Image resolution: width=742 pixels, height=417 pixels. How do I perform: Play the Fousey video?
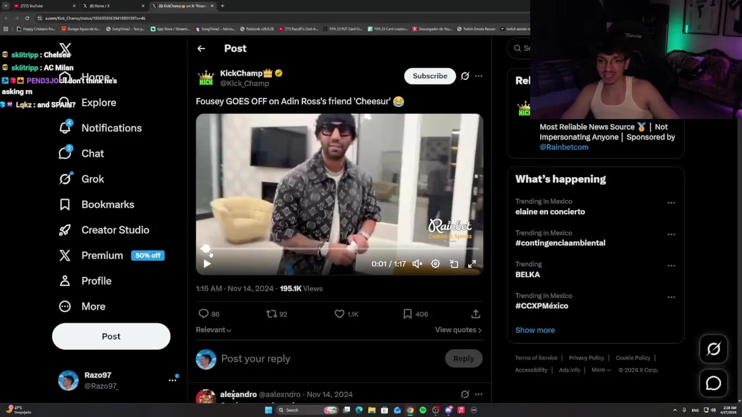pos(207,264)
